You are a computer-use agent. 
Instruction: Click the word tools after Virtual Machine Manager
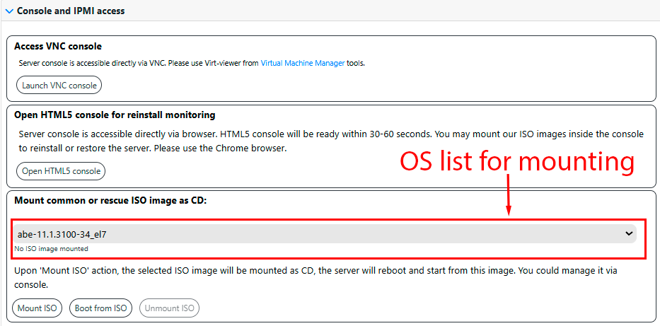click(355, 63)
